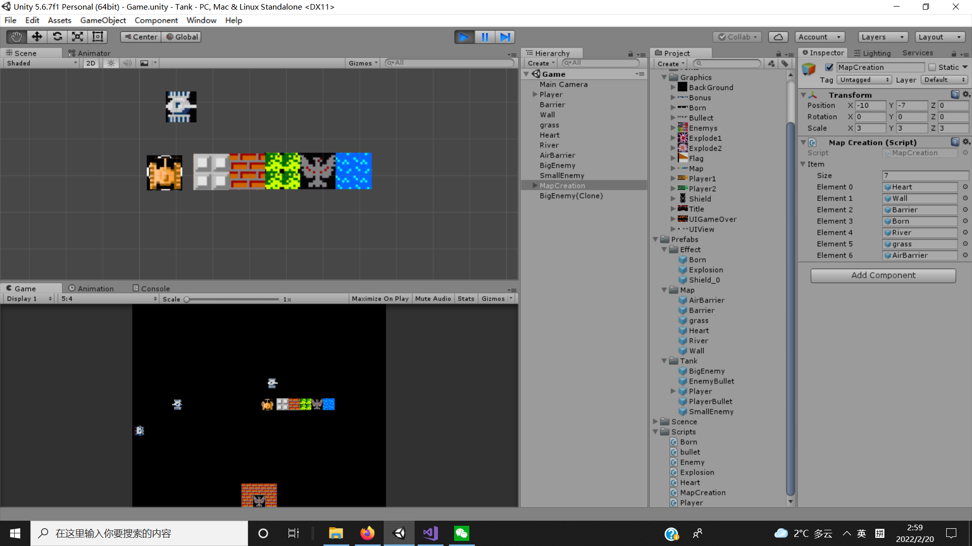Select the Rect transform tool

[x=98, y=37]
